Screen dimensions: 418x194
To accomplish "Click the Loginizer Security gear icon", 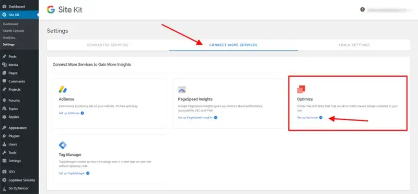I will click(4, 180).
